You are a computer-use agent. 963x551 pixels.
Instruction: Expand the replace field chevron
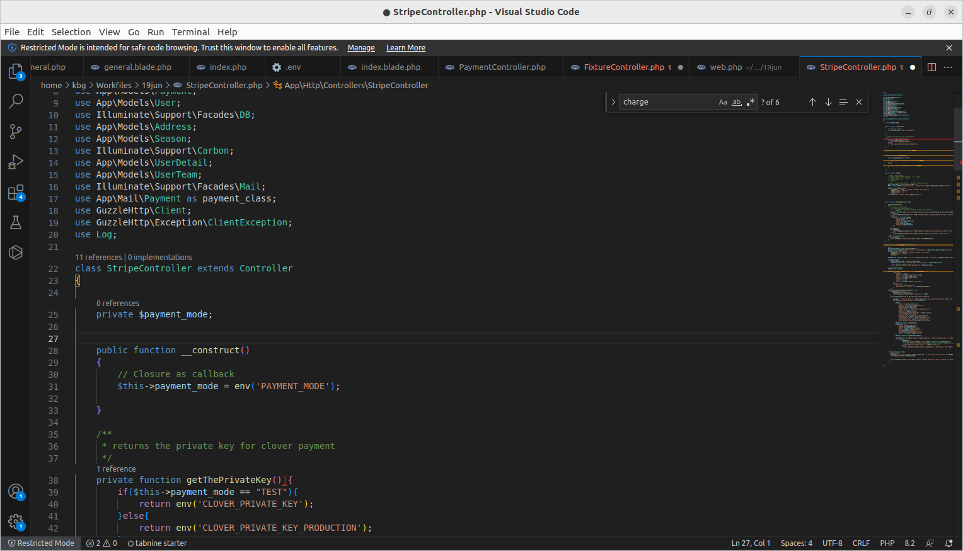coord(613,102)
